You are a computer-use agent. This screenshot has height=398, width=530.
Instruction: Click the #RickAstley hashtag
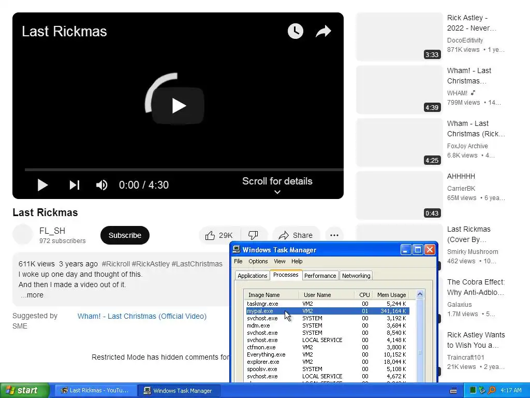[x=151, y=264]
